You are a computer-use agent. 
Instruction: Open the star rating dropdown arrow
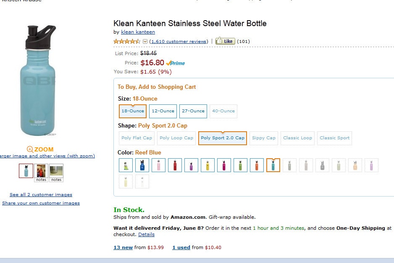click(145, 41)
